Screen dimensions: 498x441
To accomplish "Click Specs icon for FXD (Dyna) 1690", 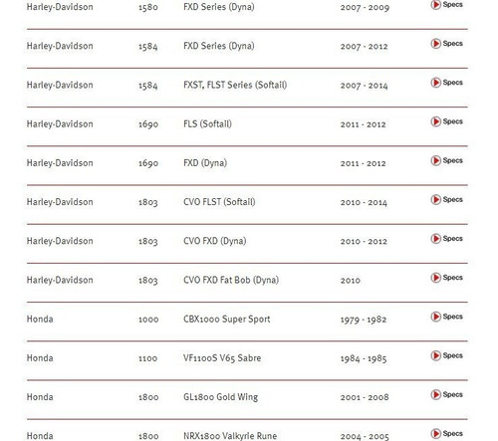I will pyautogui.click(x=446, y=160).
